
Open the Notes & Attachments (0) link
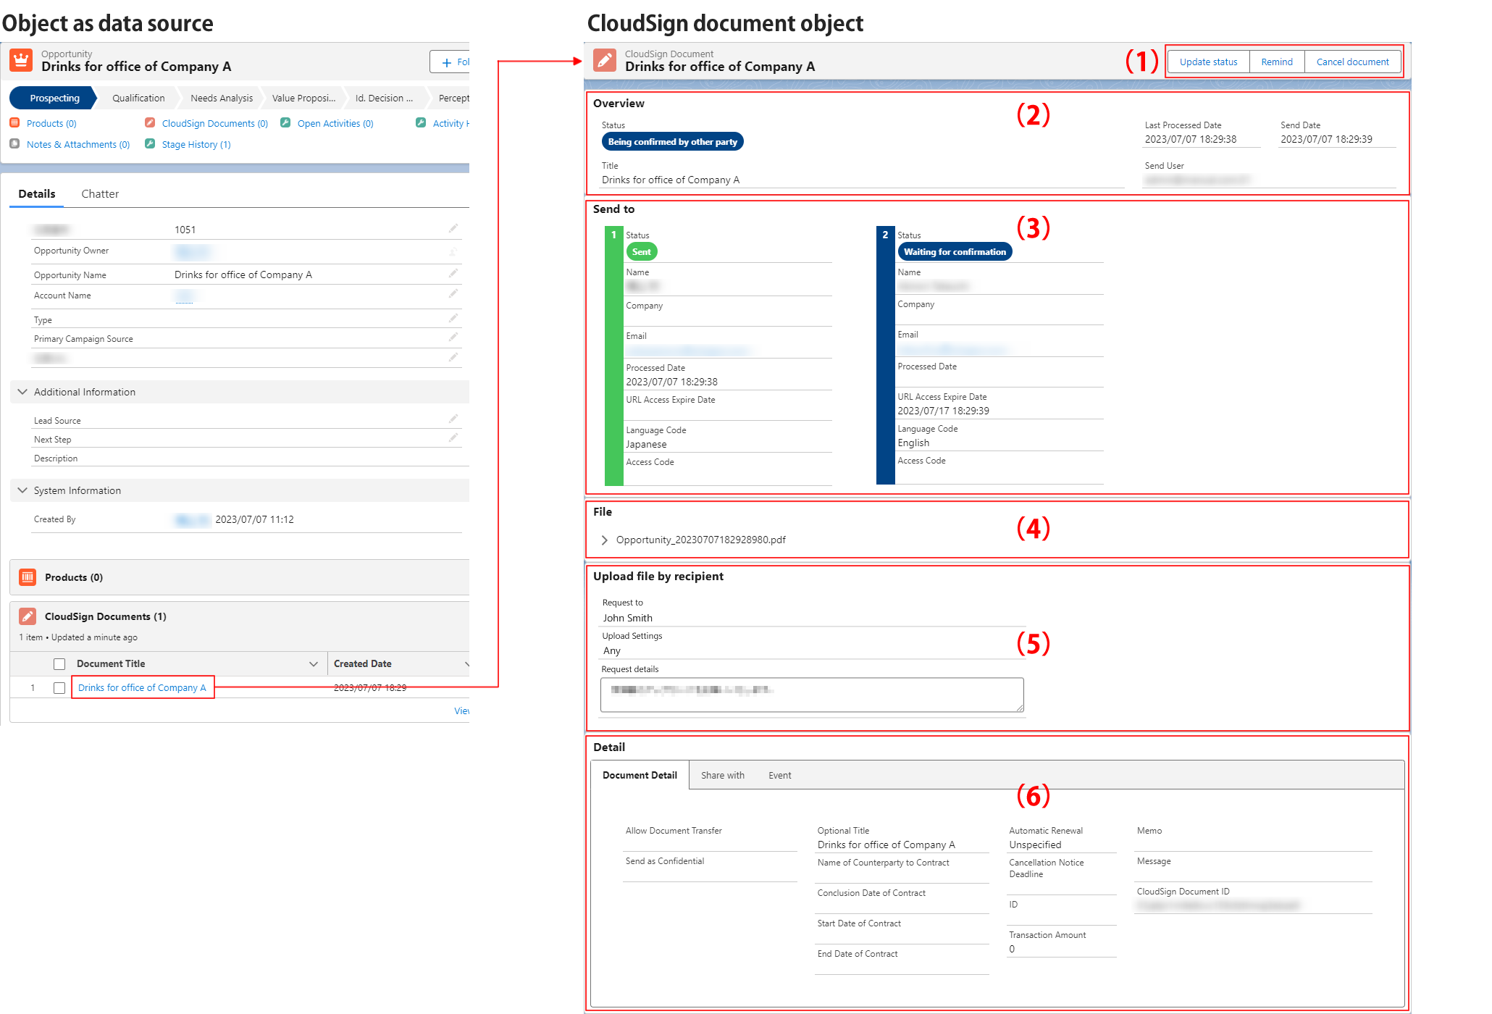[78, 145]
